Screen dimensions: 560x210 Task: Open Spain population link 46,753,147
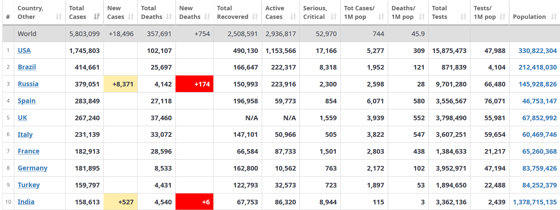539,101
